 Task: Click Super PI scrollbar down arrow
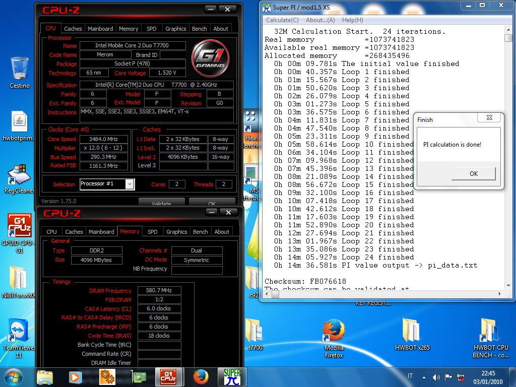click(508, 285)
